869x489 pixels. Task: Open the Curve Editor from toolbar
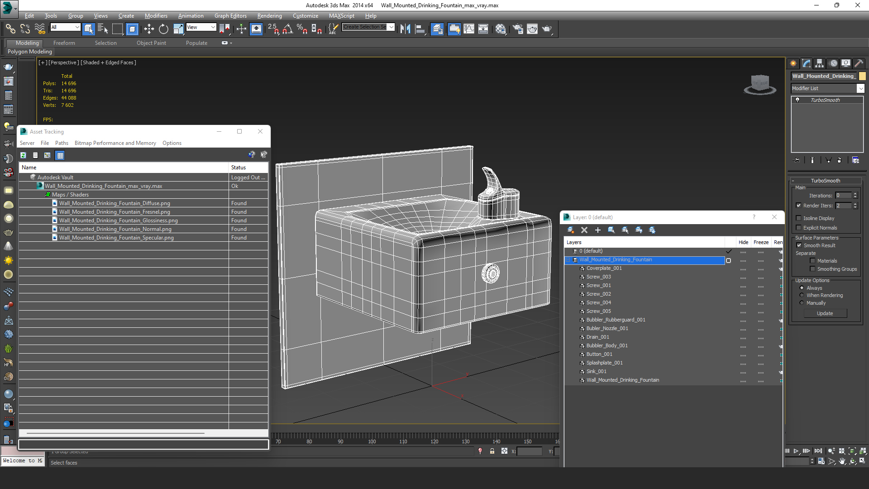[469, 29]
